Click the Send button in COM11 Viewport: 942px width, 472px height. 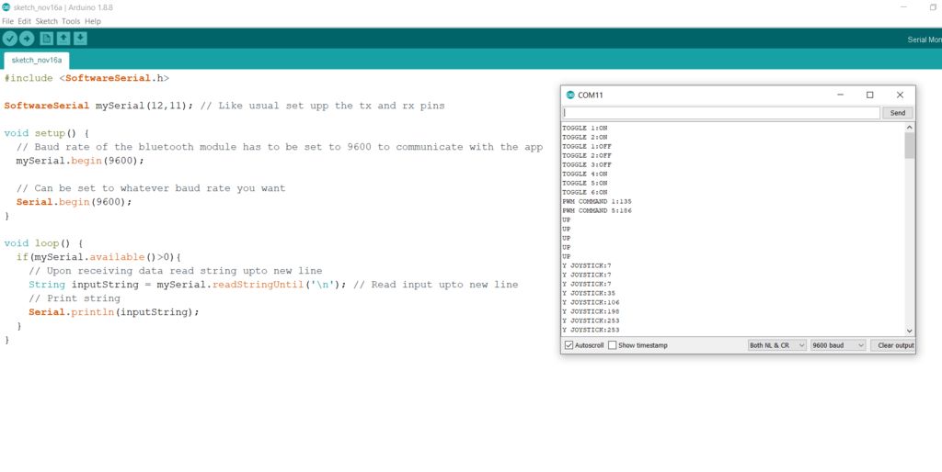coord(898,113)
